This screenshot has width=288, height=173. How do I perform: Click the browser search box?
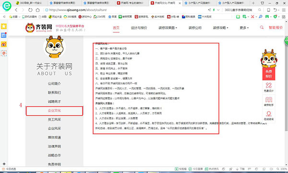[240, 10]
